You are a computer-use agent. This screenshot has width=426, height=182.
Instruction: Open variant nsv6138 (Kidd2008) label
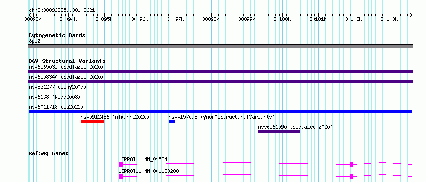pyautogui.click(x=55, y=97)
